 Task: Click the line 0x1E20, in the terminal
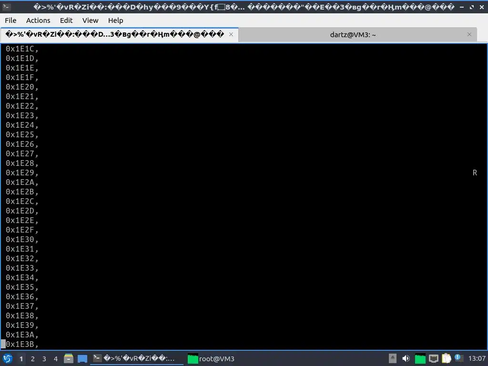pyautogui.click(x=22, y=87)
